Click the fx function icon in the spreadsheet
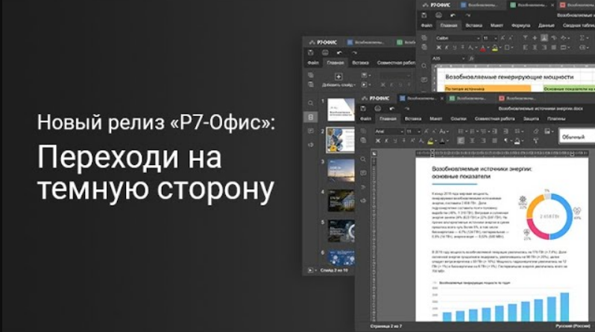The width and height of the screenshot is (595, 332). 471,59
